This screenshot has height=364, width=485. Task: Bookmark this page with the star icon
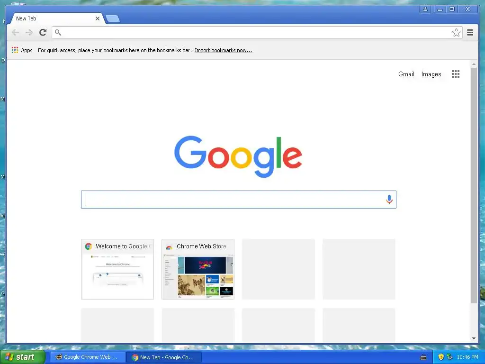point(456,33)
